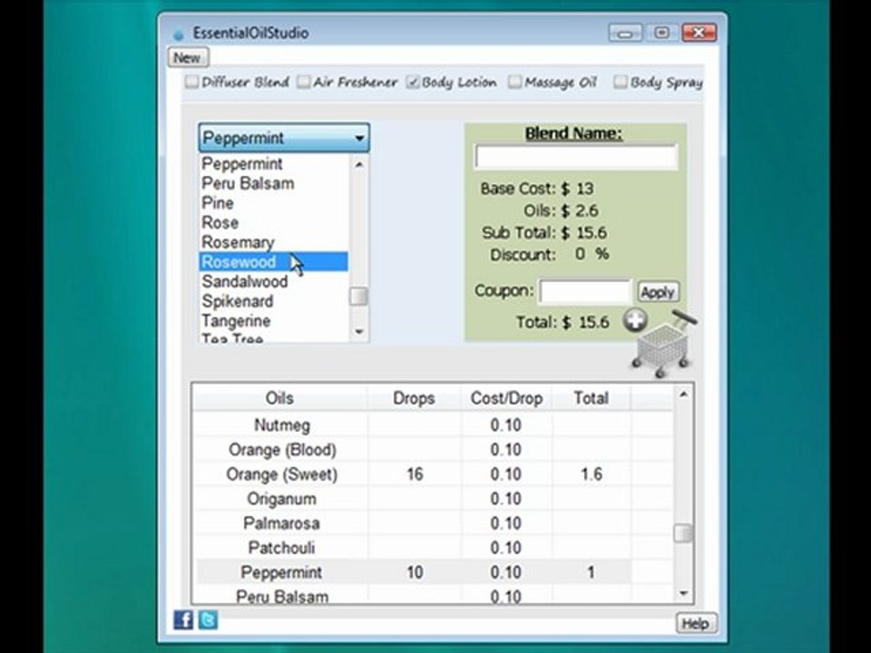
Task: Open the shopping cart icon
Action: 662,346
